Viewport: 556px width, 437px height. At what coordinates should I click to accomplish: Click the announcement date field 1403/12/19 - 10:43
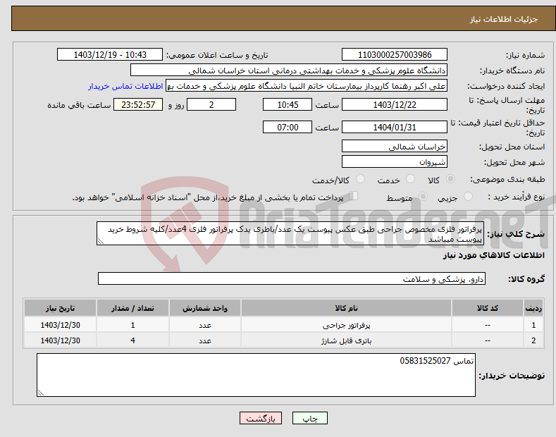110,55
